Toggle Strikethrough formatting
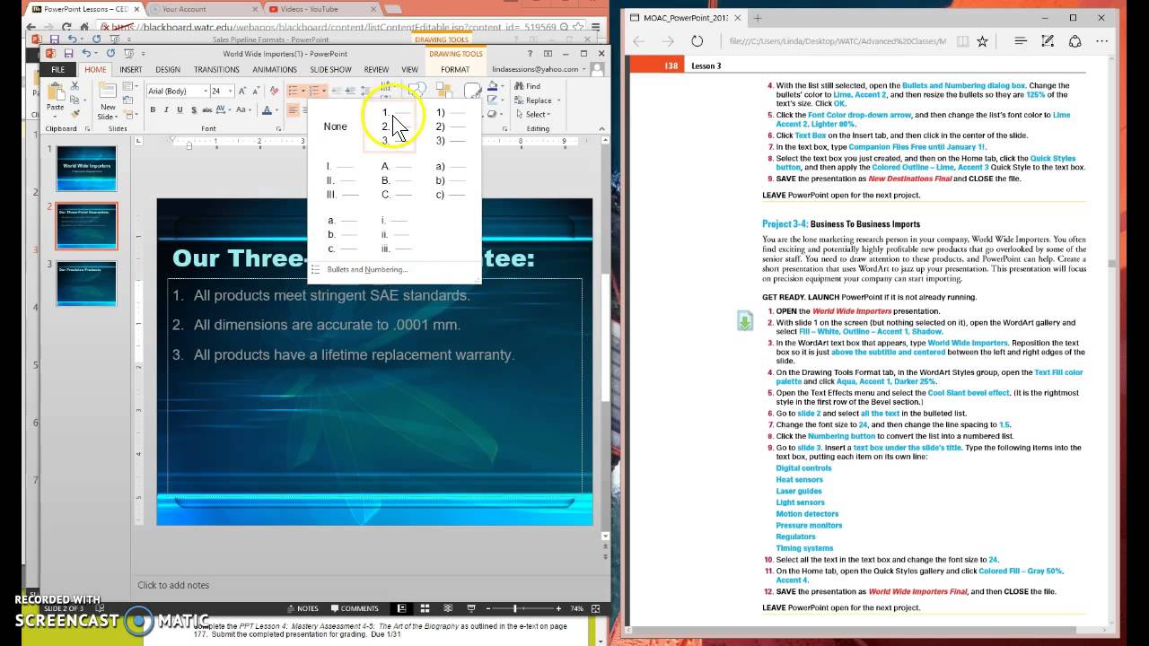This screenshot has width=1149, height=646. [207, 110]
